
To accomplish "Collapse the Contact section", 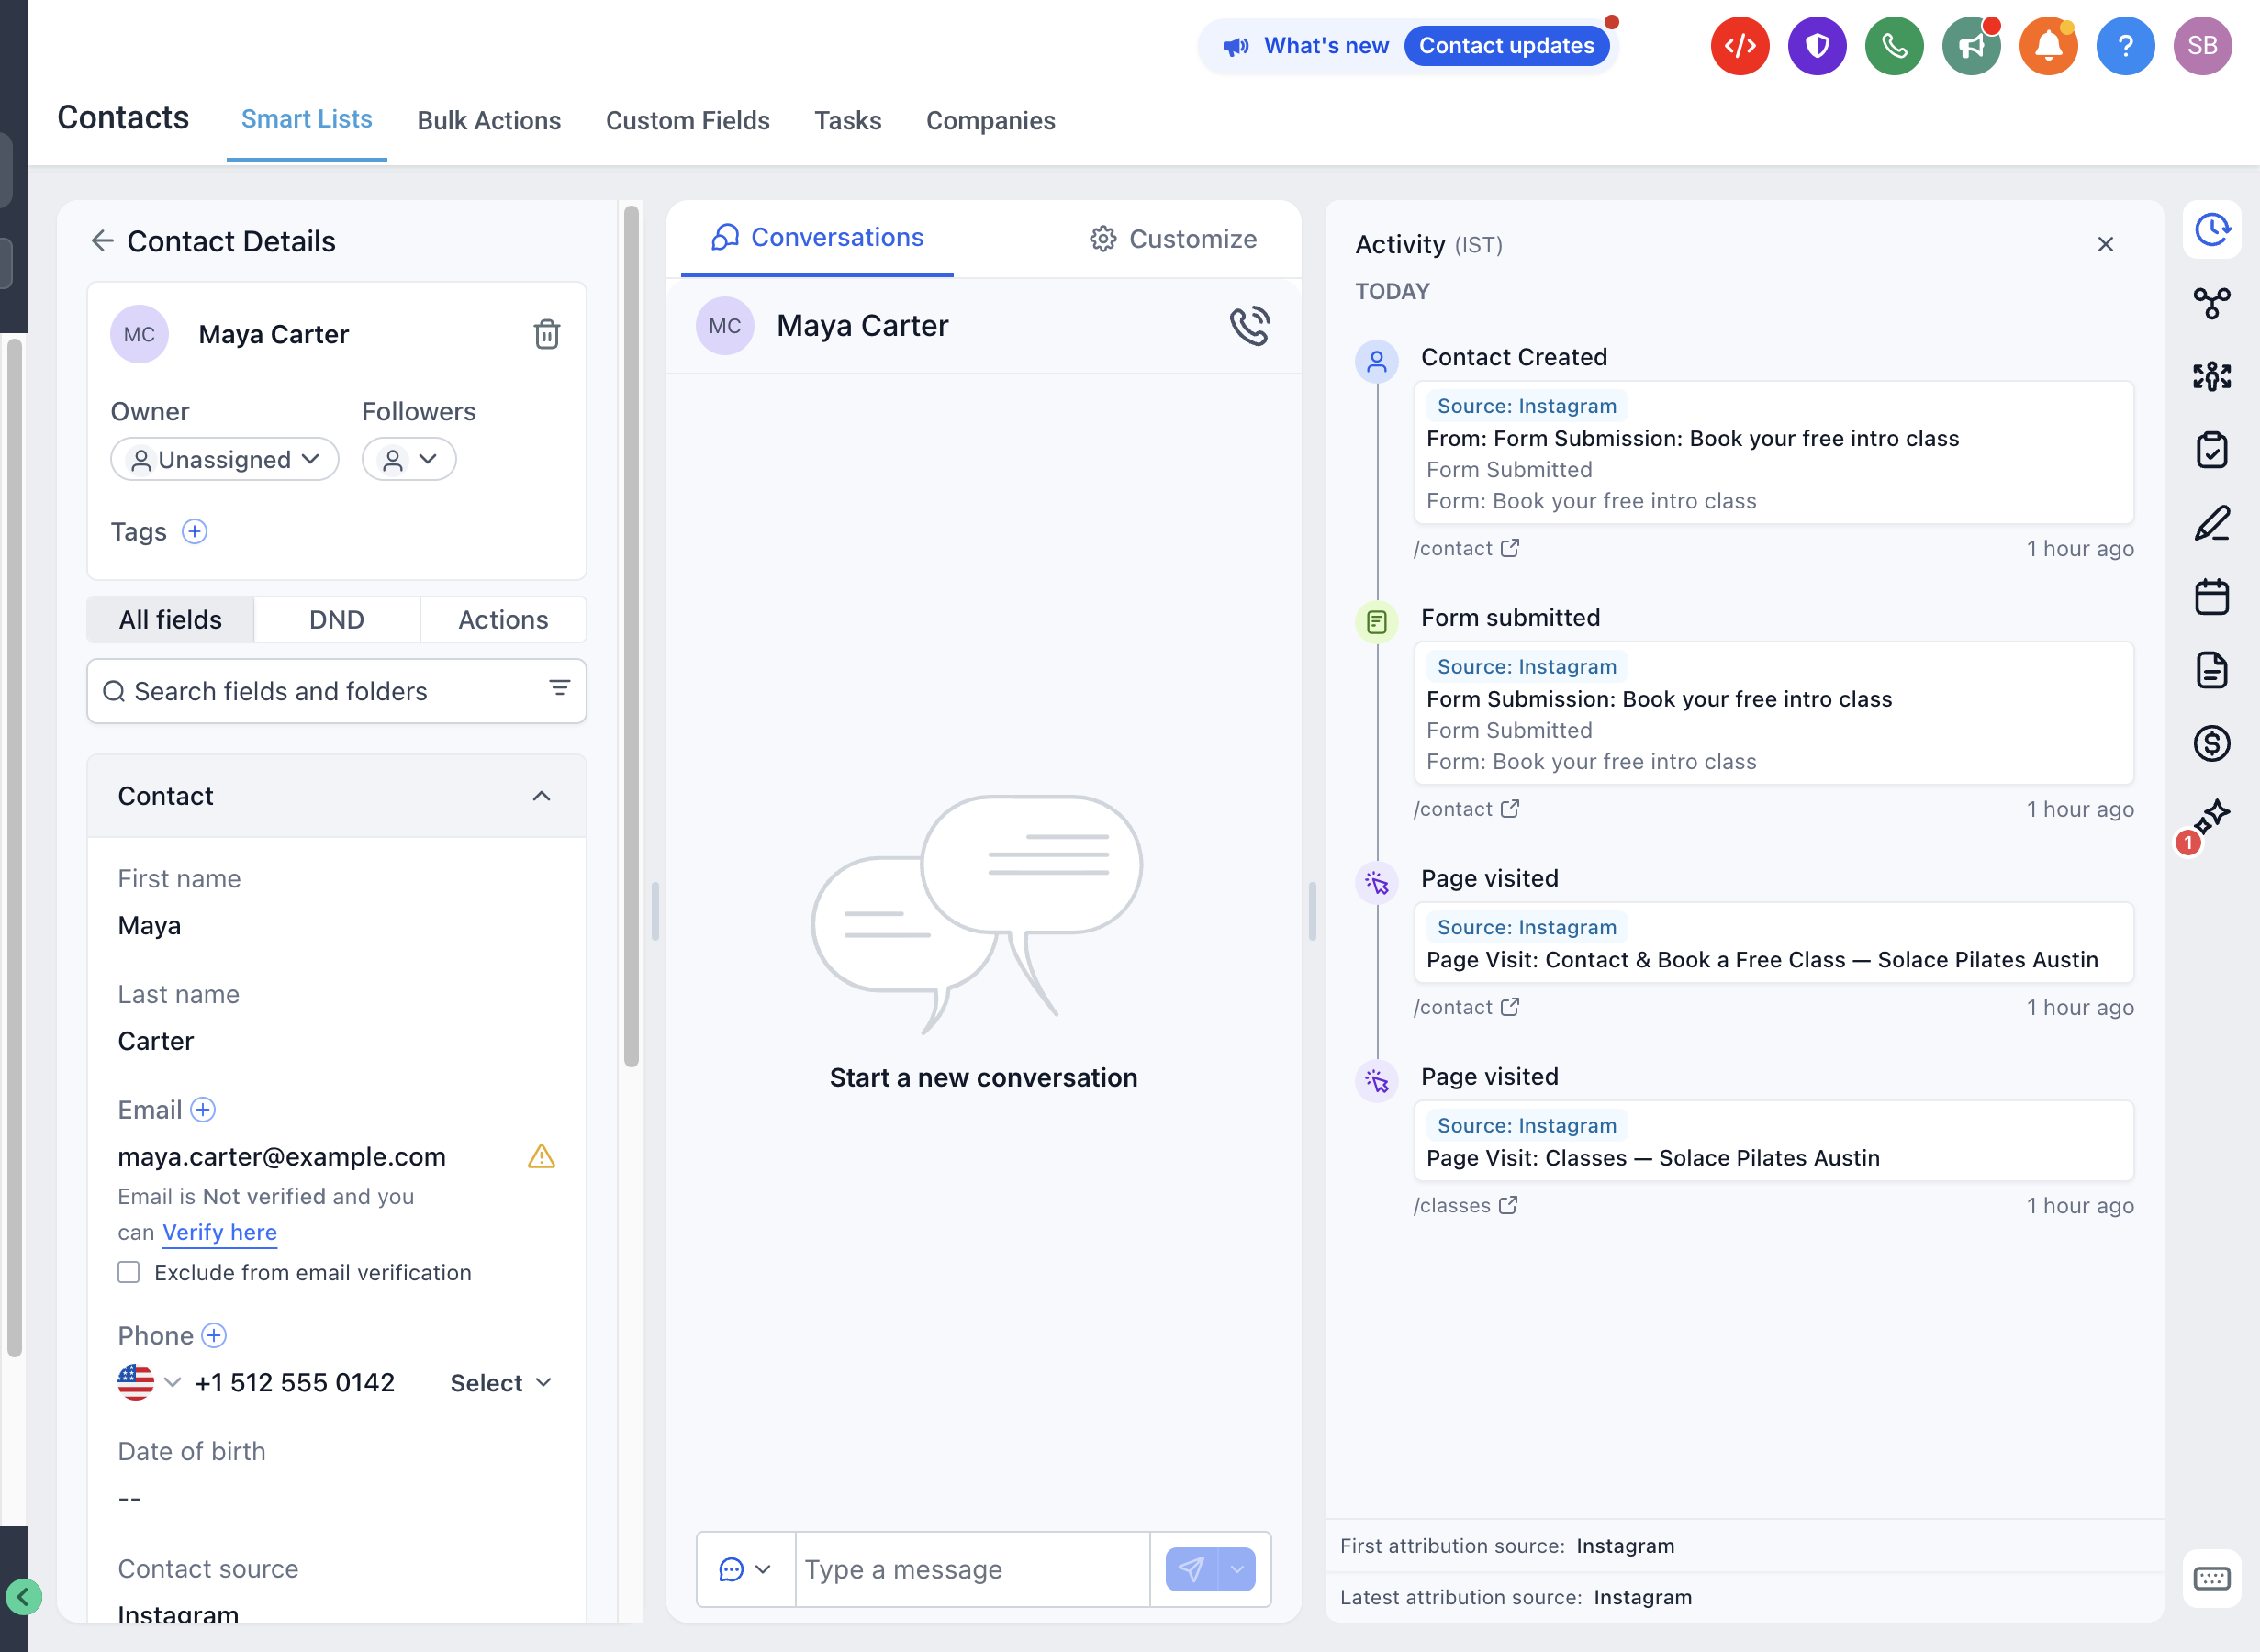I will pos(541,796).
